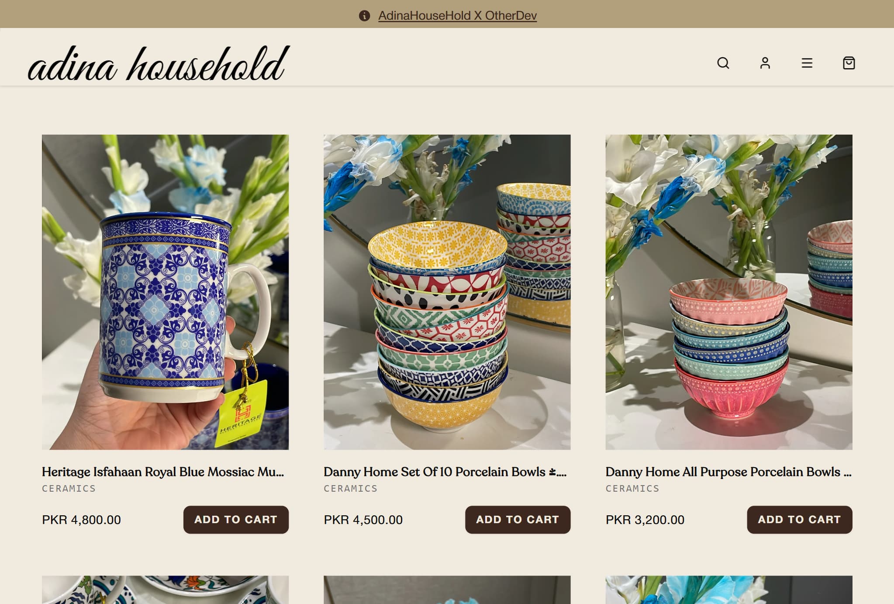Add the Heritage Isfahaan mug to cart
The image size is (894, 604).
[236, 519]
